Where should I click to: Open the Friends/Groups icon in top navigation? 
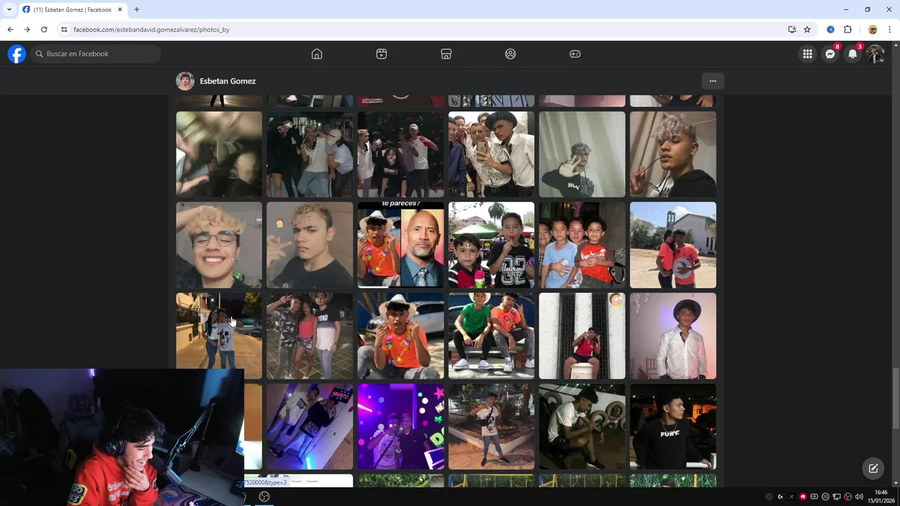tap(510, 54)
